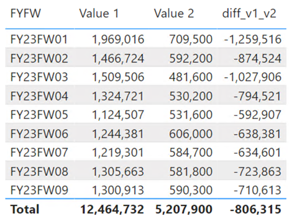Click Value 1 cell 1,324,721
The image size is (292, 223).
[x=118, y=96]
